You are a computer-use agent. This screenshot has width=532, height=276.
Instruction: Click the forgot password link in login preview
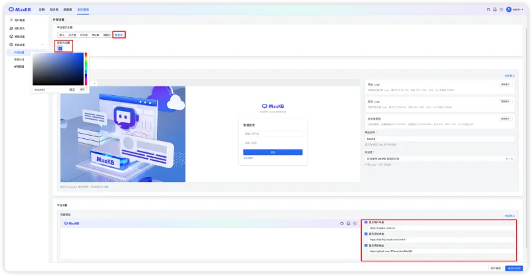point(248,158)
